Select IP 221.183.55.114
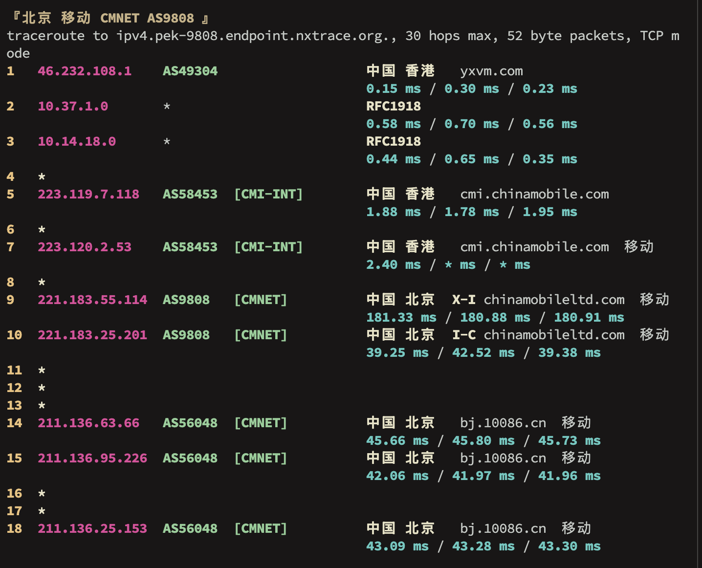 click(x=92, y=300)
